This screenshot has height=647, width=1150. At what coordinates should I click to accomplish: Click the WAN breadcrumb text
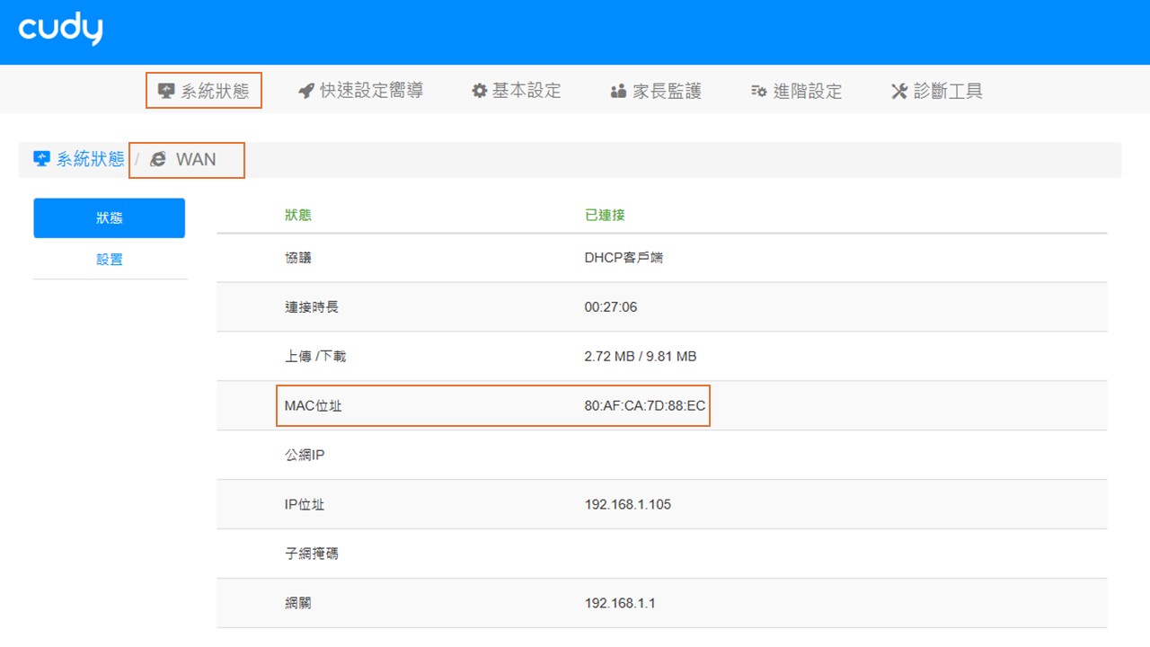tap(196, 159)
